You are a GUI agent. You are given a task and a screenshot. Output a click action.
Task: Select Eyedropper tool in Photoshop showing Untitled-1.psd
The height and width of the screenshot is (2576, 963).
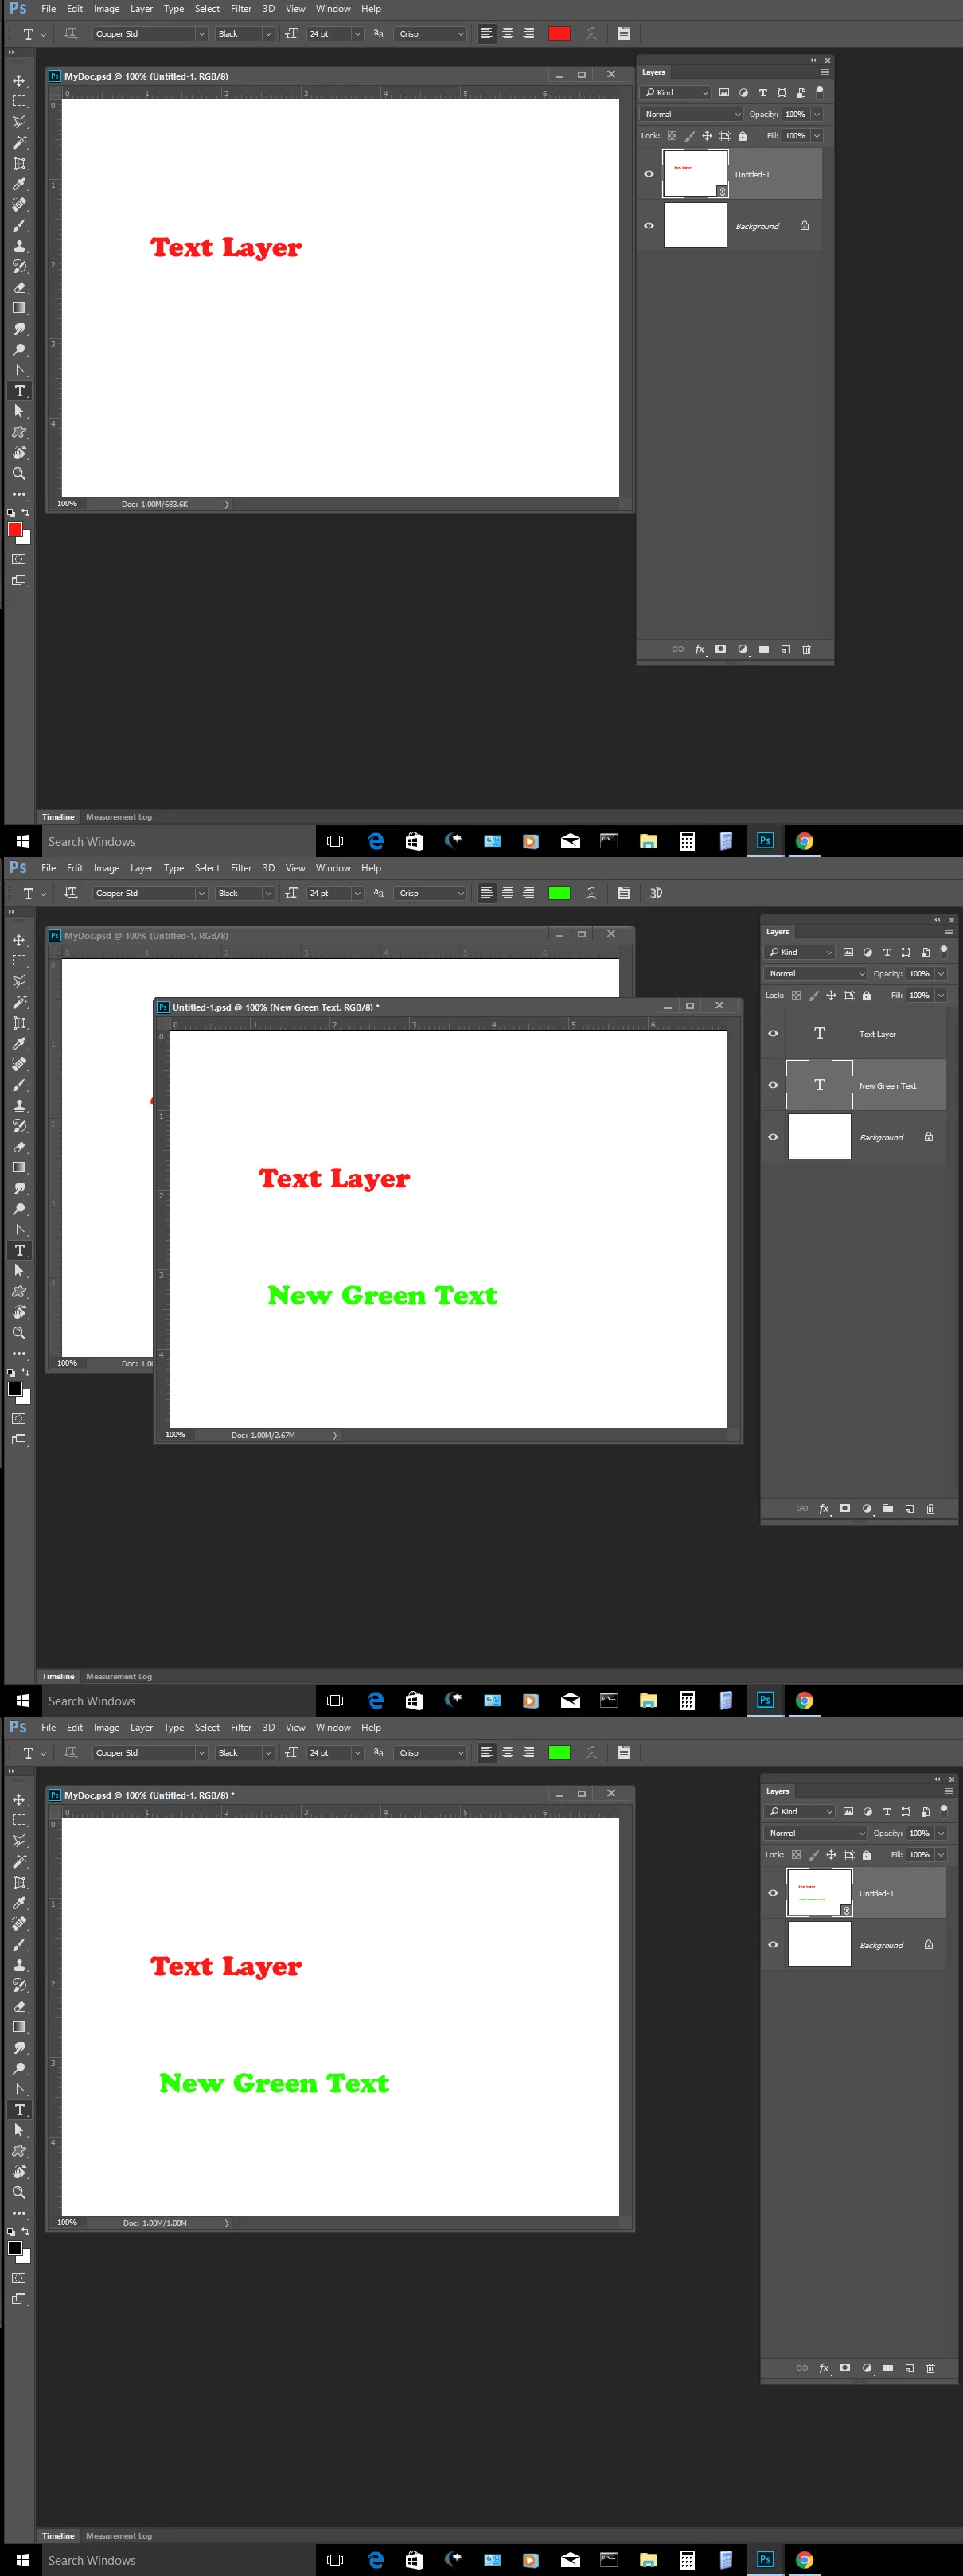(x=19, y=1044)
